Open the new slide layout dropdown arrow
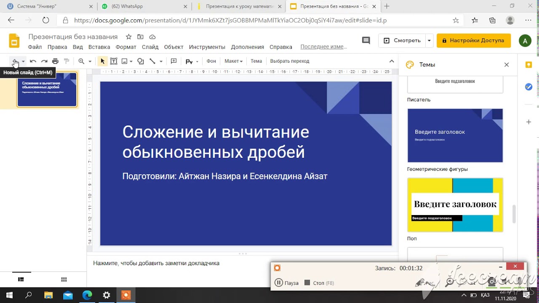The image size is (539, 303). [x=23, y=61]
